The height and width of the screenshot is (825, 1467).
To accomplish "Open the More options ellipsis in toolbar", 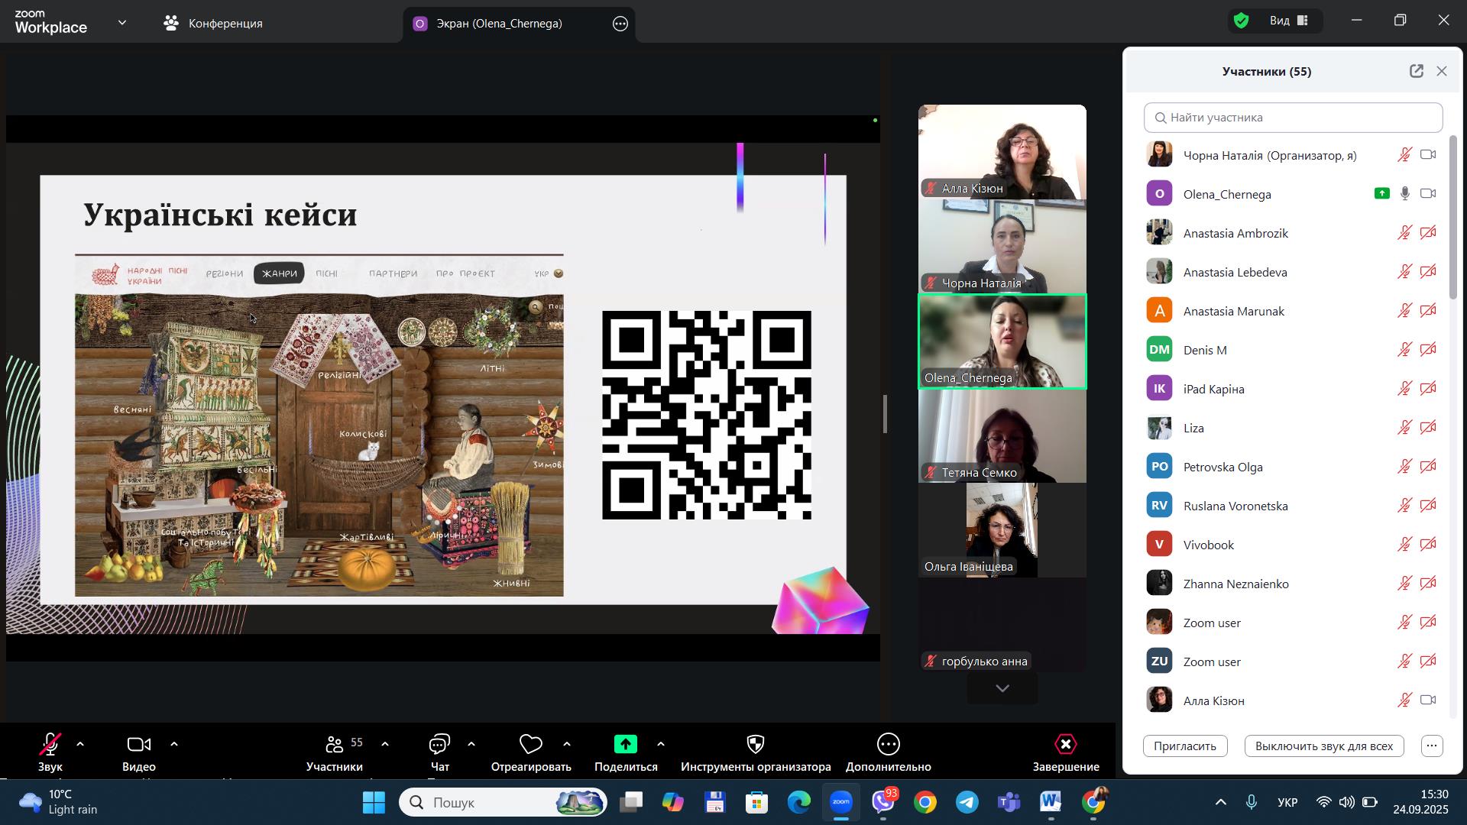I will click(888, 745).
